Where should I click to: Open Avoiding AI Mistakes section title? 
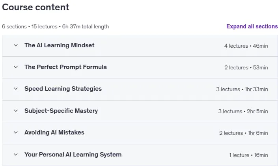[x=54, y=132]
